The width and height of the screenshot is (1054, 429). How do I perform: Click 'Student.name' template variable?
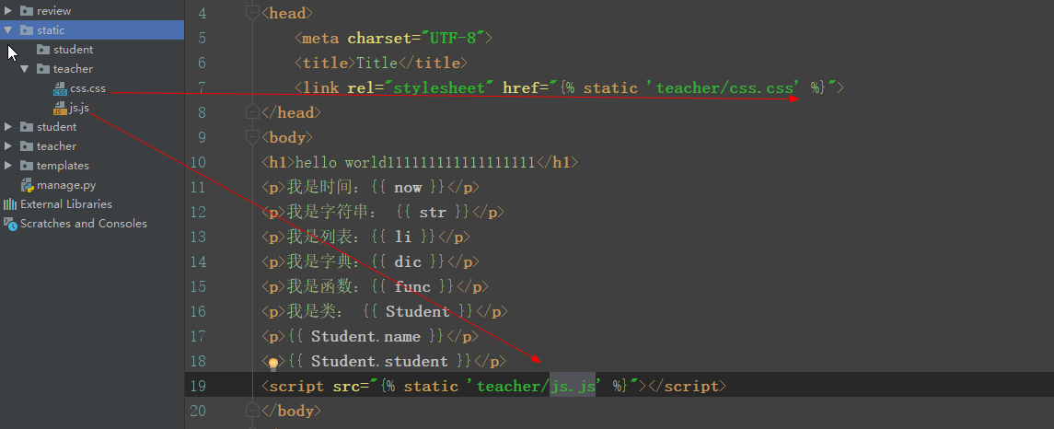pos(365,337)
